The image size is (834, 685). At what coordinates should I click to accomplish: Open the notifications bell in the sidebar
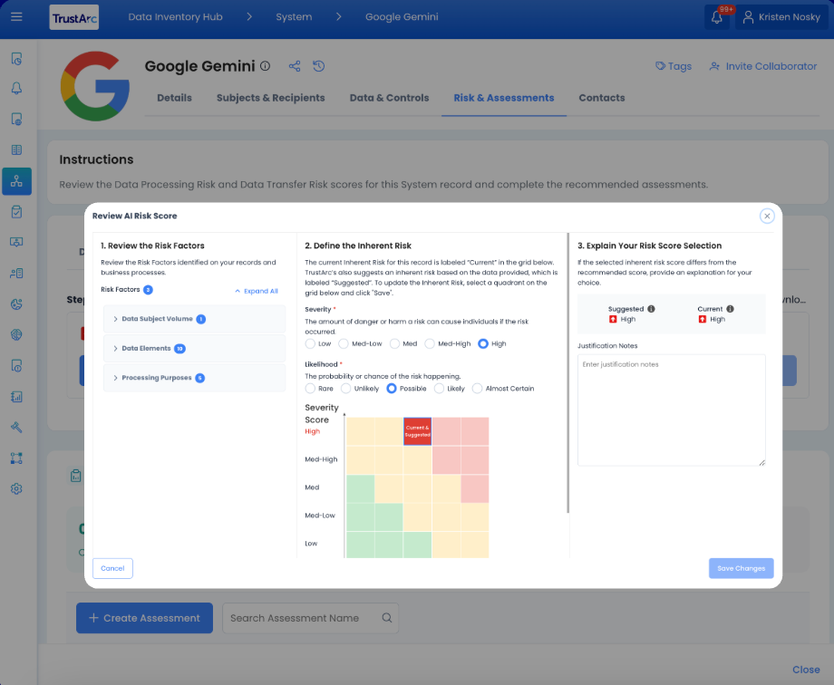coord(16,88)
